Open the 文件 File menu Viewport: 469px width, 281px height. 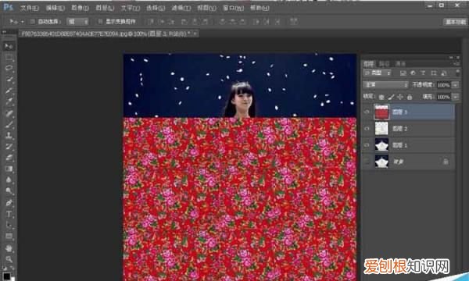(x=29, y=8)
